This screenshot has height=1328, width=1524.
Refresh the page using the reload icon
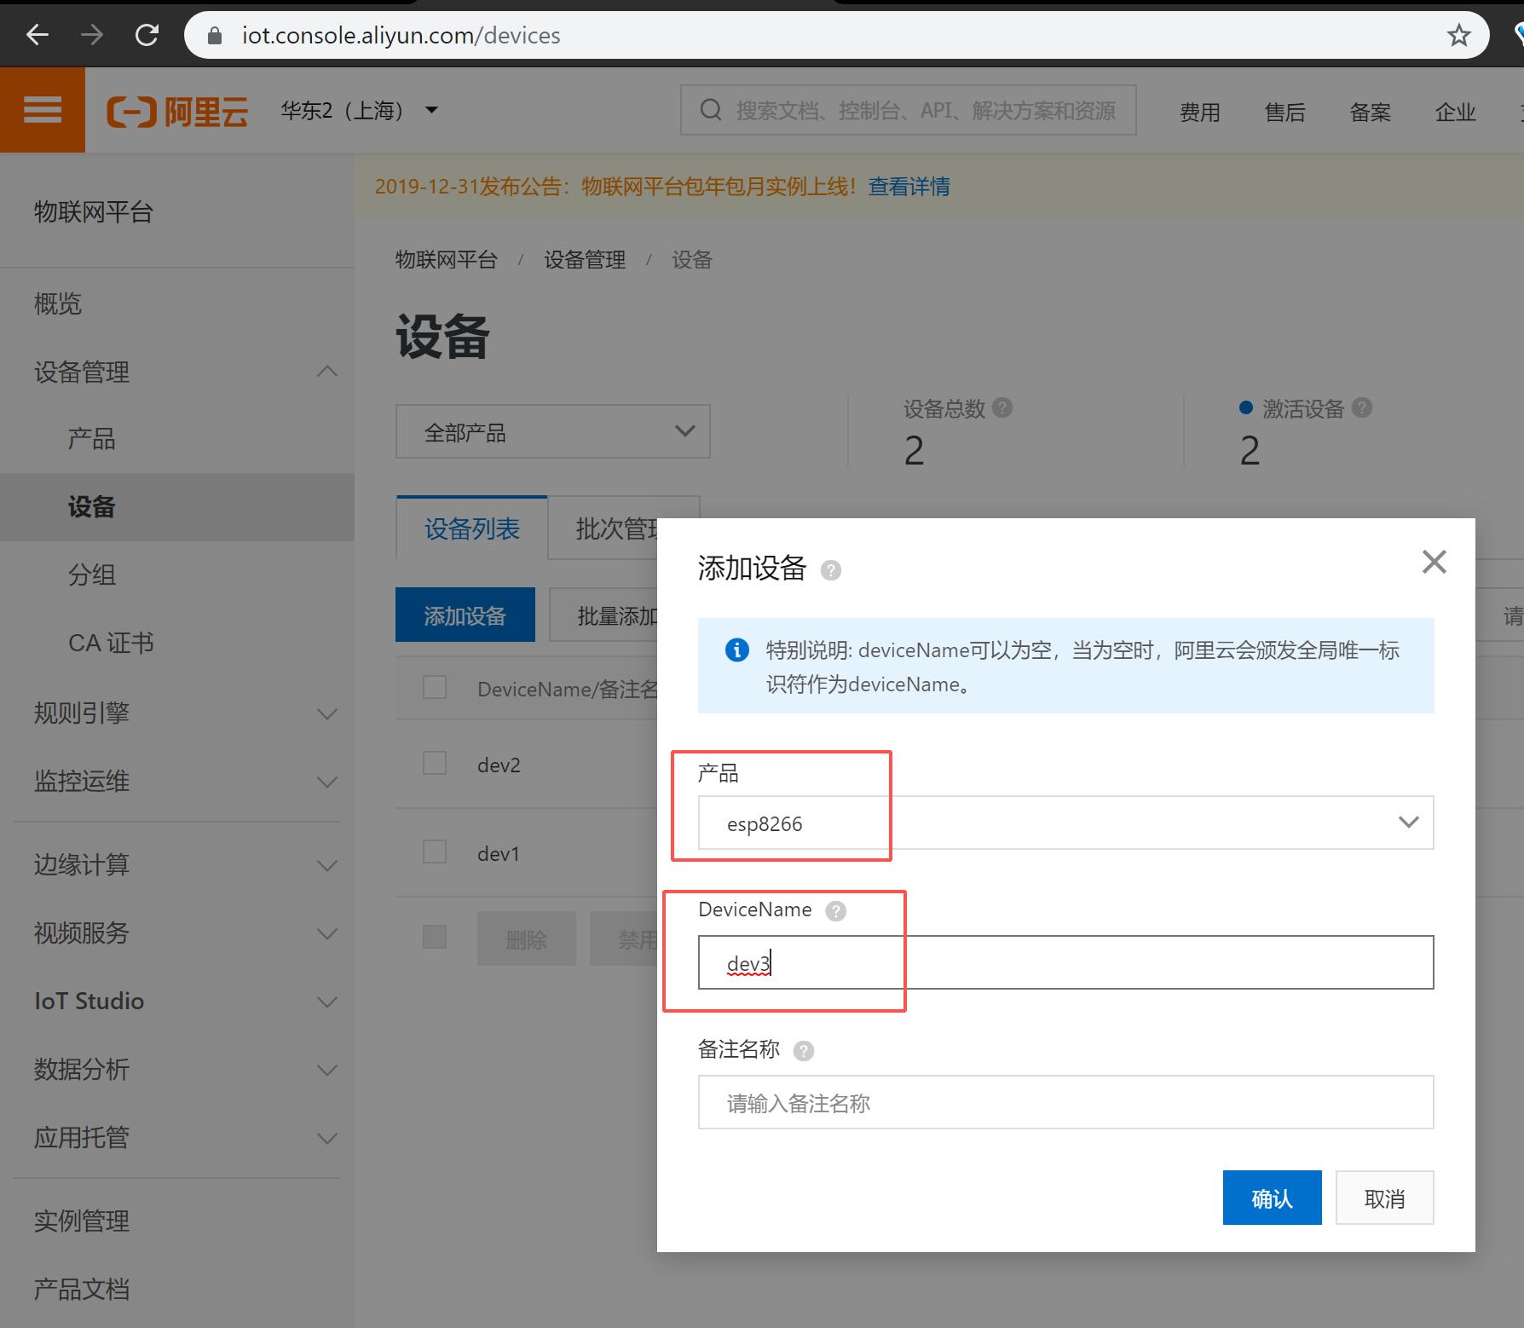147,35
